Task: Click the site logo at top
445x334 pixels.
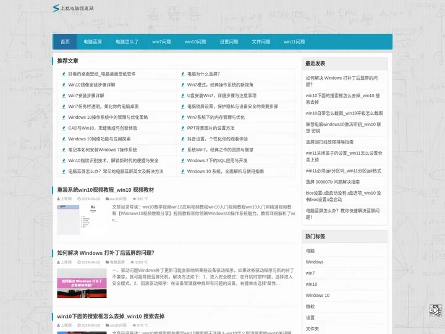Action: [73, 8]
